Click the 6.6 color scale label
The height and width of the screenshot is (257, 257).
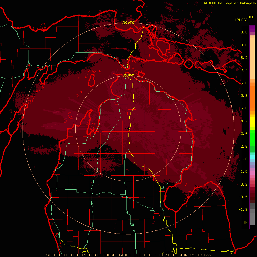tap(244, 83)
